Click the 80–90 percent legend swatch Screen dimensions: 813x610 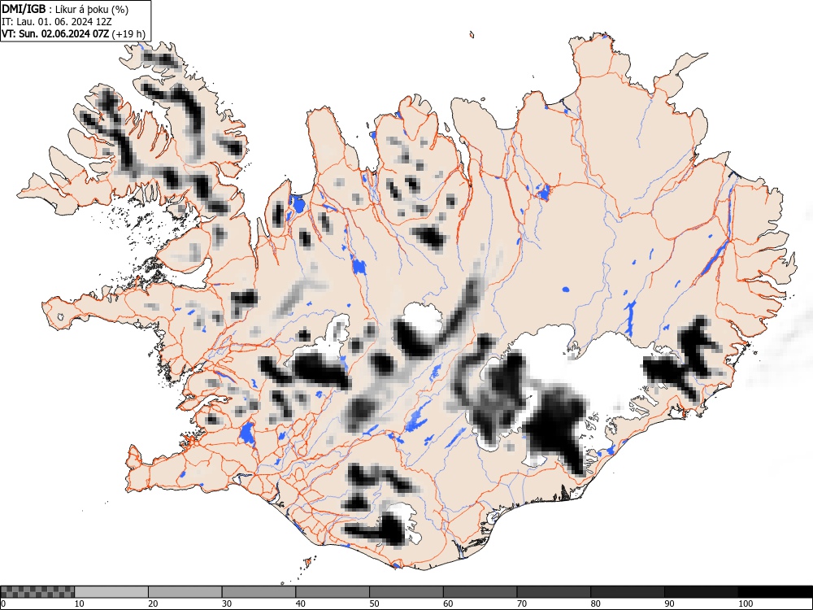click(628, 592)
